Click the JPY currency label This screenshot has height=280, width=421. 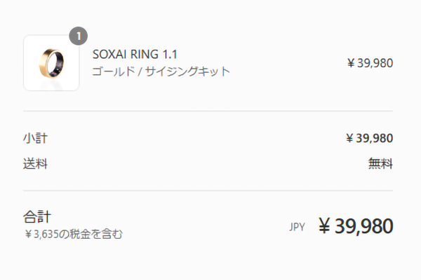point(297,227)
